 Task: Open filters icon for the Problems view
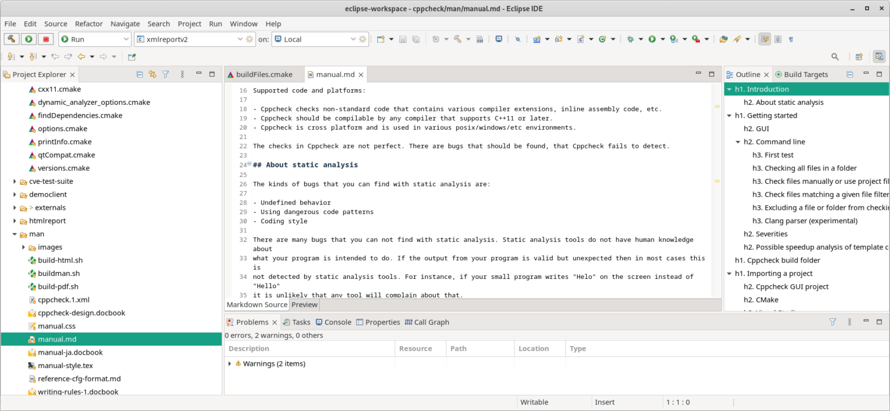[x=833, y=322]
